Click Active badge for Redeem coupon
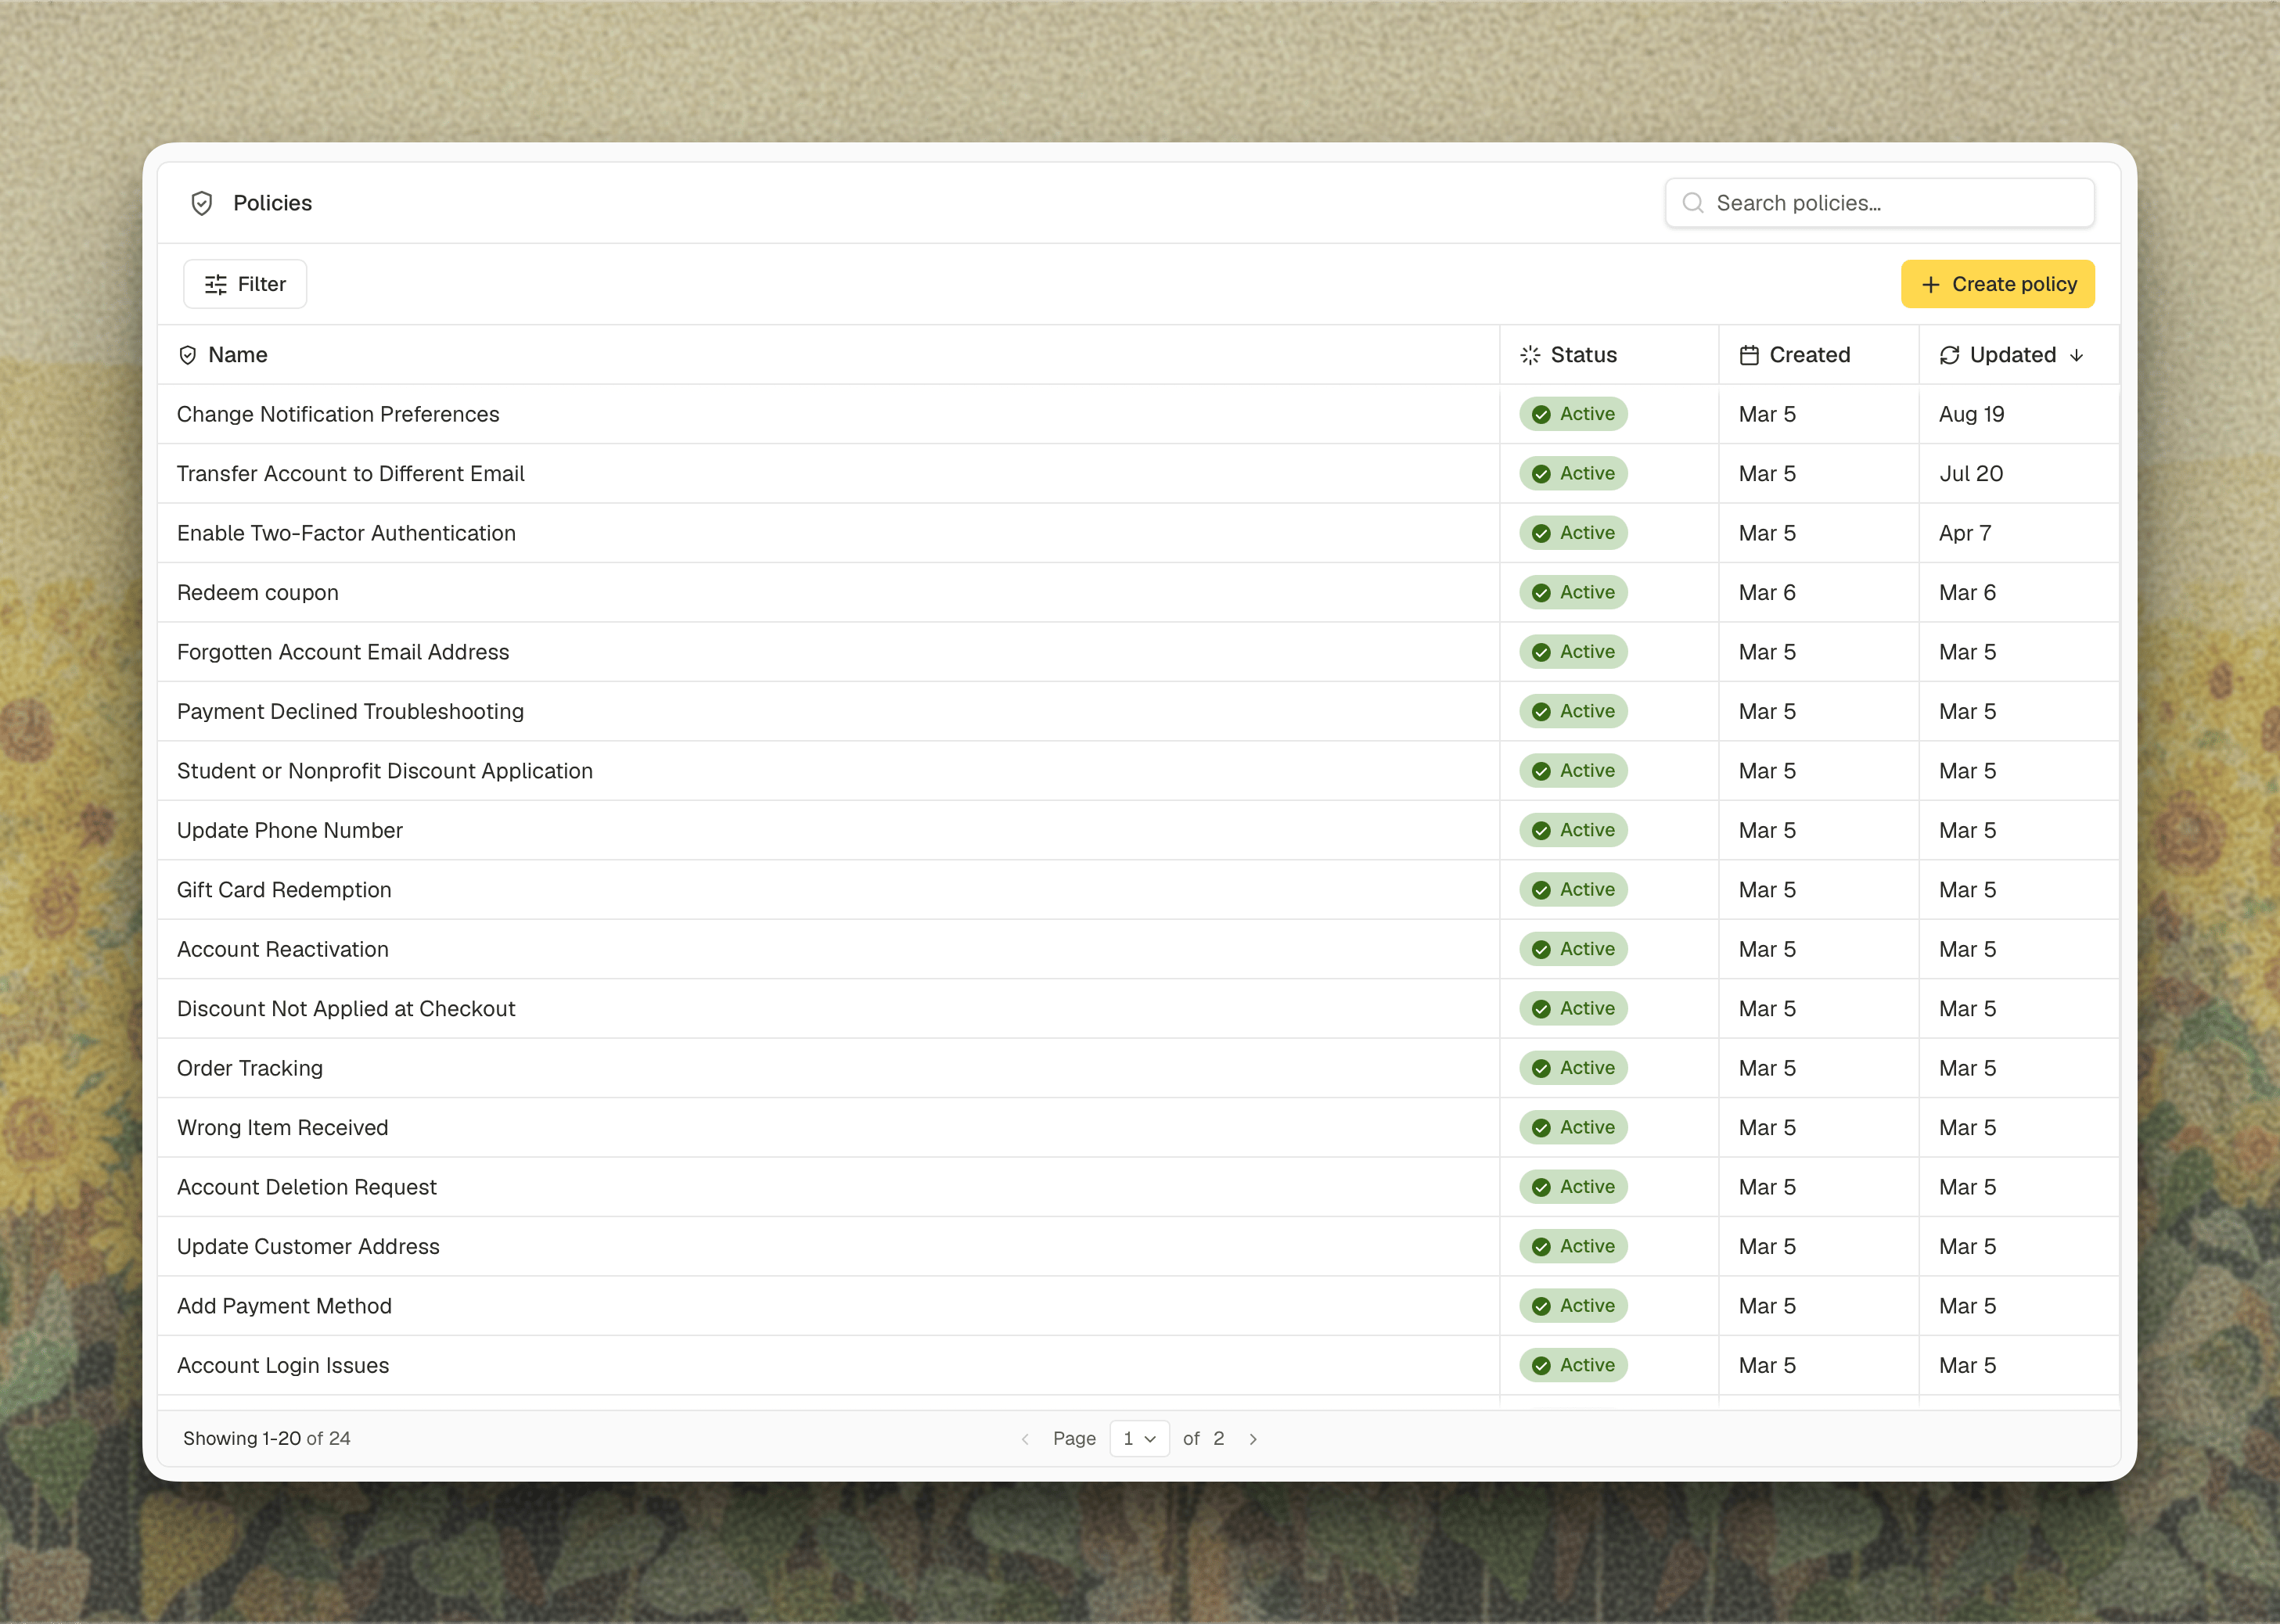 [x=1573, y=593]
